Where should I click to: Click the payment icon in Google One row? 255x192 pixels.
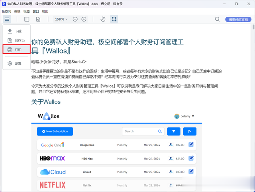pyautogui.click(x=171, y=145)
